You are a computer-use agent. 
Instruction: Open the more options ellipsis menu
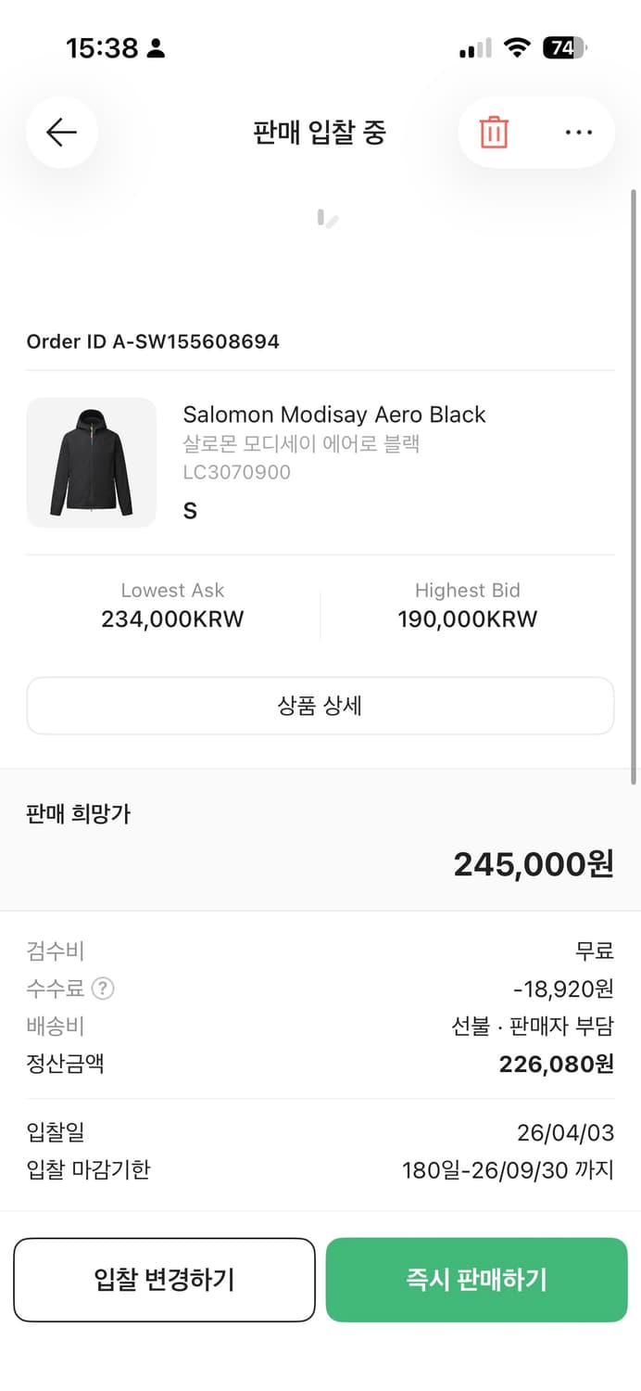577,132
